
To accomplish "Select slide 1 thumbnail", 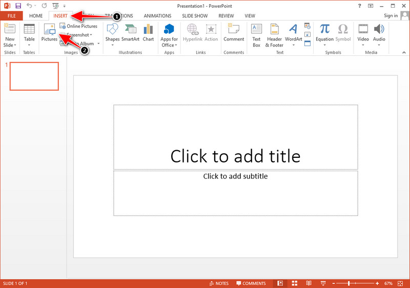I will pyautogui.click(x=34, y=76).
